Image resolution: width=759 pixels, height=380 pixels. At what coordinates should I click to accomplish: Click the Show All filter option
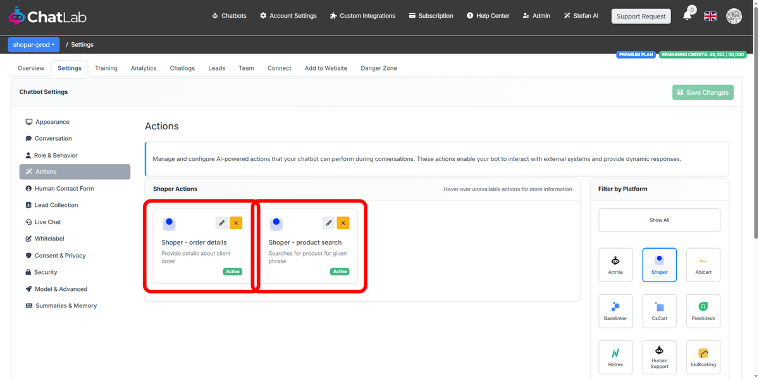click(x=659, y=220)
